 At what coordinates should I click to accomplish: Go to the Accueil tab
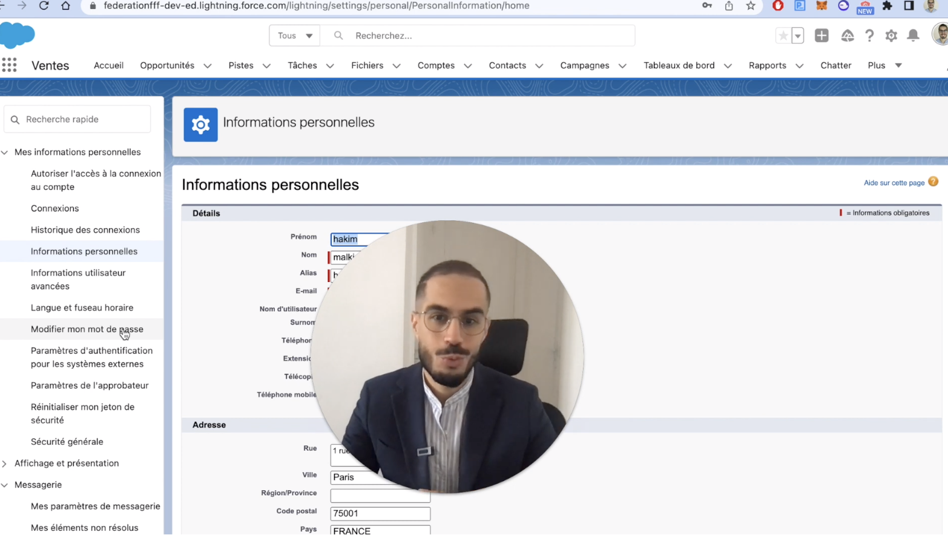click(x=108, y=65)
